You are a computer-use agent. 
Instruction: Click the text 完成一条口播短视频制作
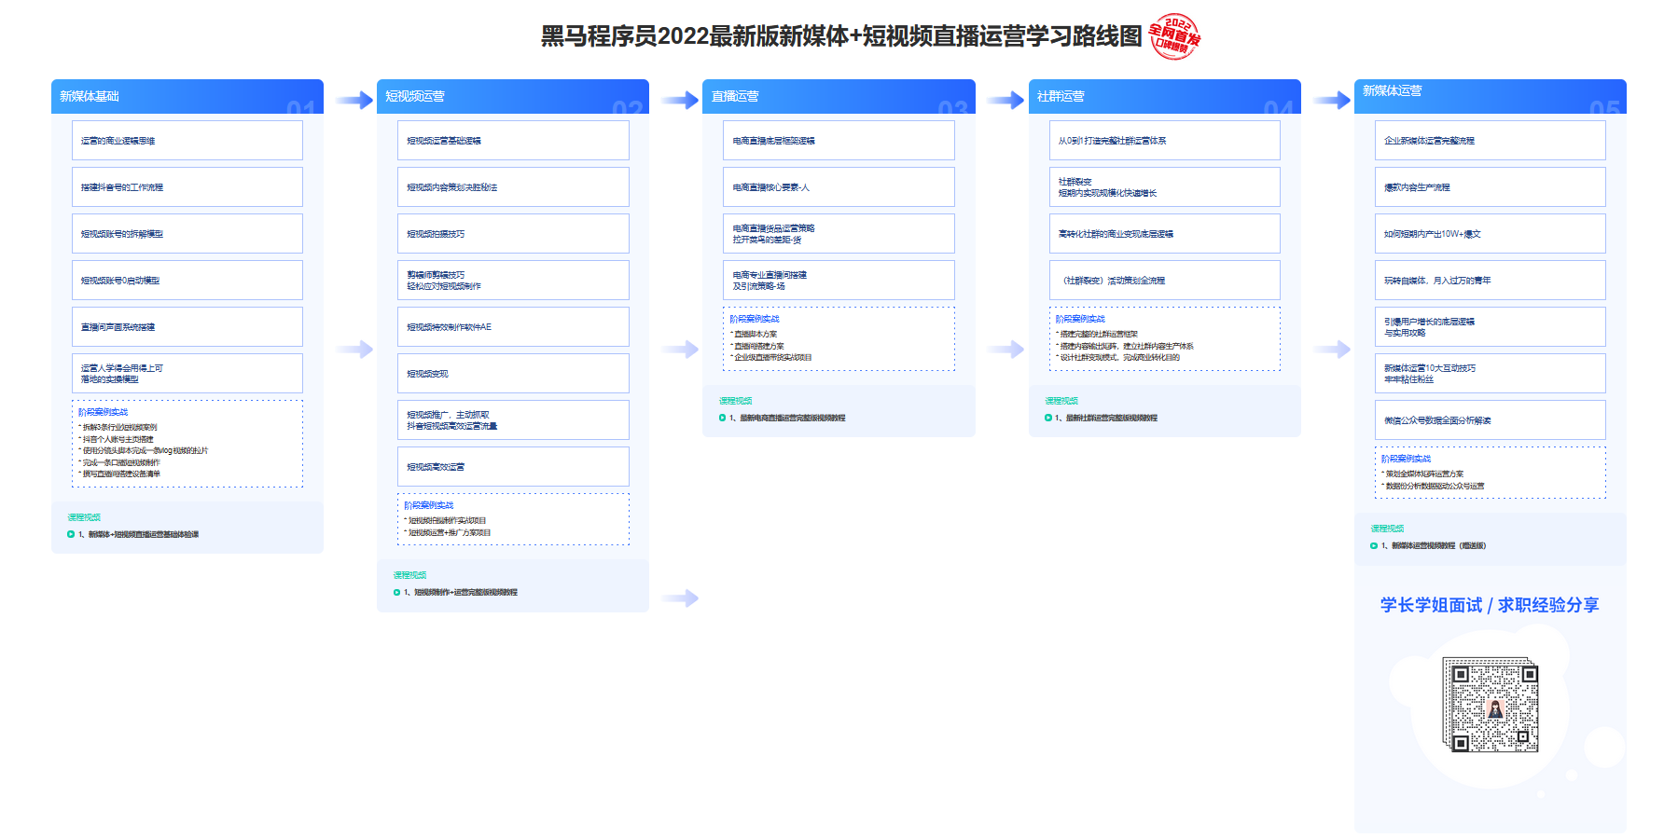point(121,462)
